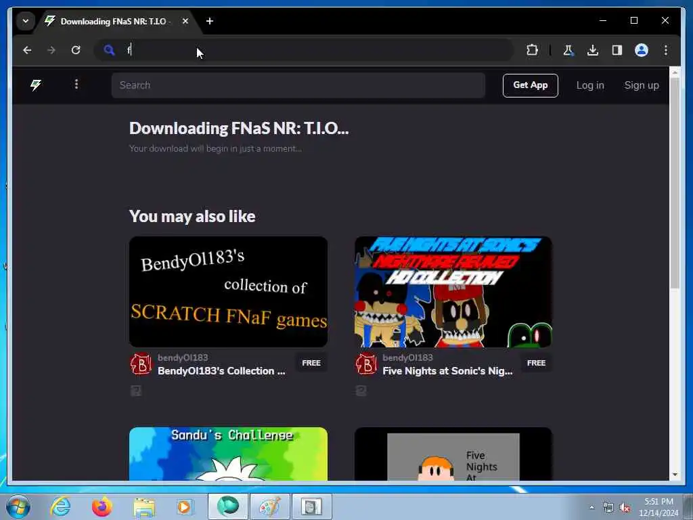This screenshot has height=520, width=693.
Task: Close the Downloading FNaS NR tab
Action: 185,21
